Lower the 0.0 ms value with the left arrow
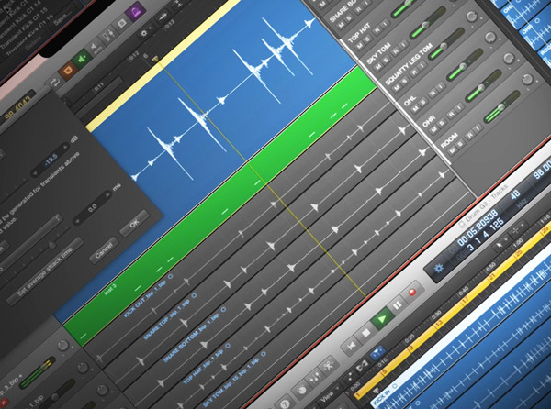This screenshot has width=551, height=409. (78, 221)
